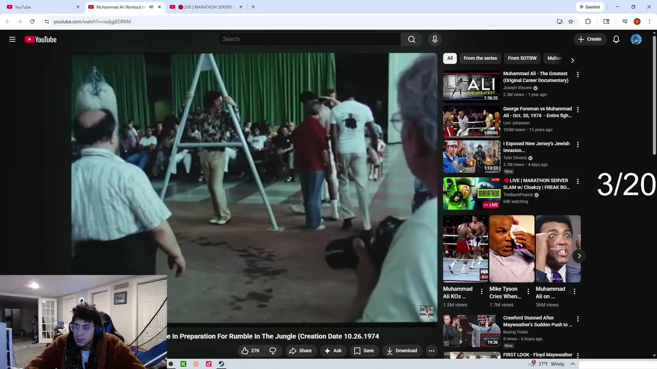Open the LIVE Marathon Server Slam thumbnail
The height and width of the screenshot is (369, 657).
coord(472,193)
